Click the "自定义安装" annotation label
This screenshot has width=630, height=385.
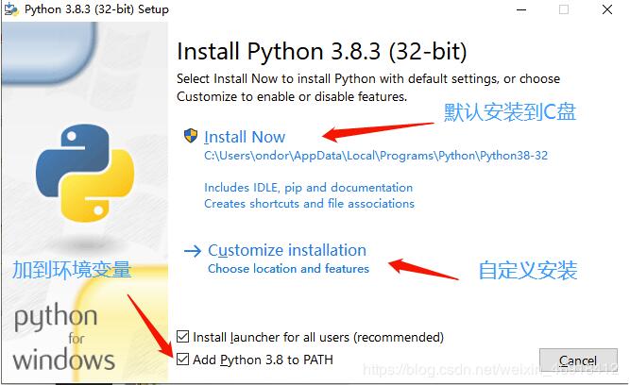coord(527,271)
